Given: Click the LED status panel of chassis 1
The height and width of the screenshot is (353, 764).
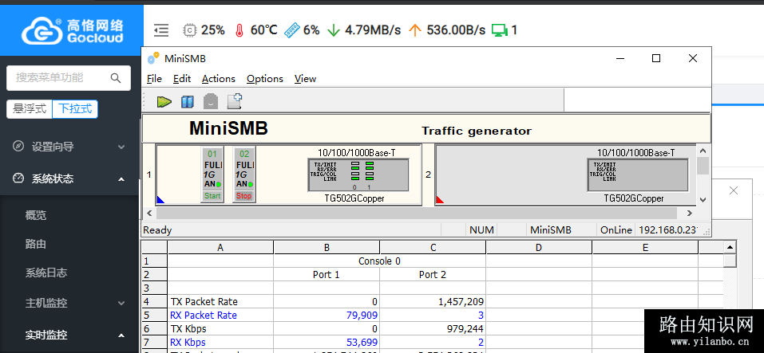Looking at the screenshot, I should (x=358, y=175).
